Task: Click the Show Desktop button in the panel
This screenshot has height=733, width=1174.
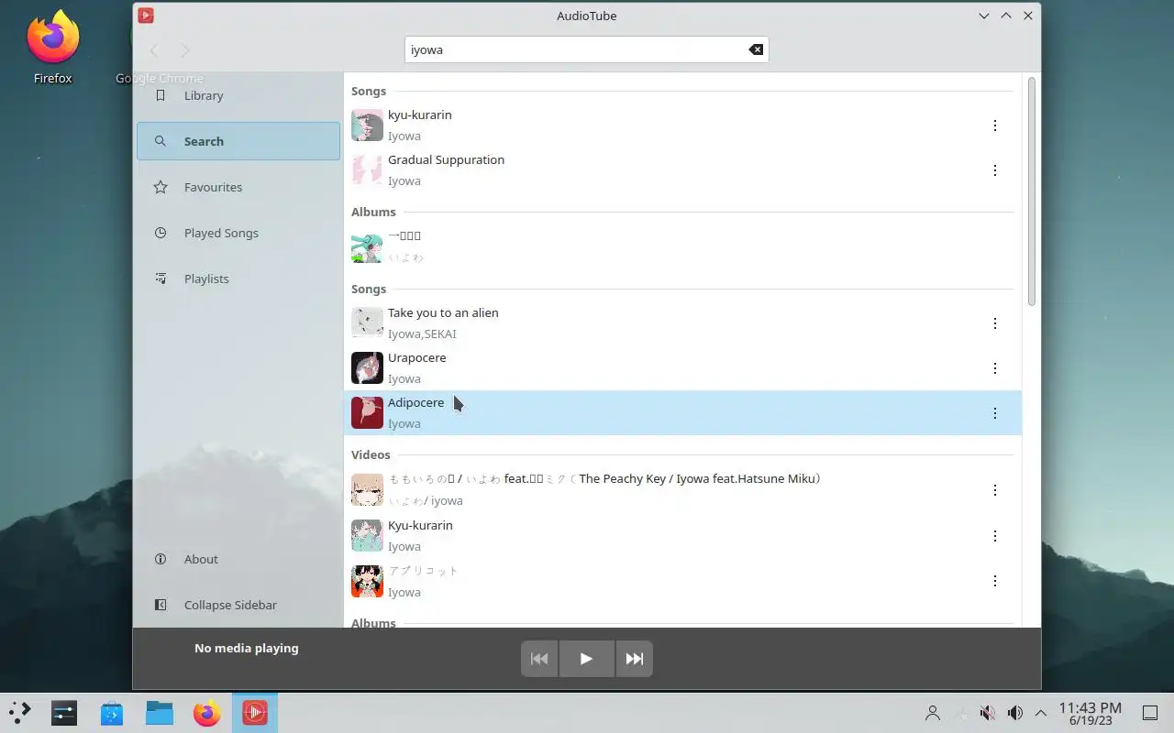Action: click(x=1150, y=713)
